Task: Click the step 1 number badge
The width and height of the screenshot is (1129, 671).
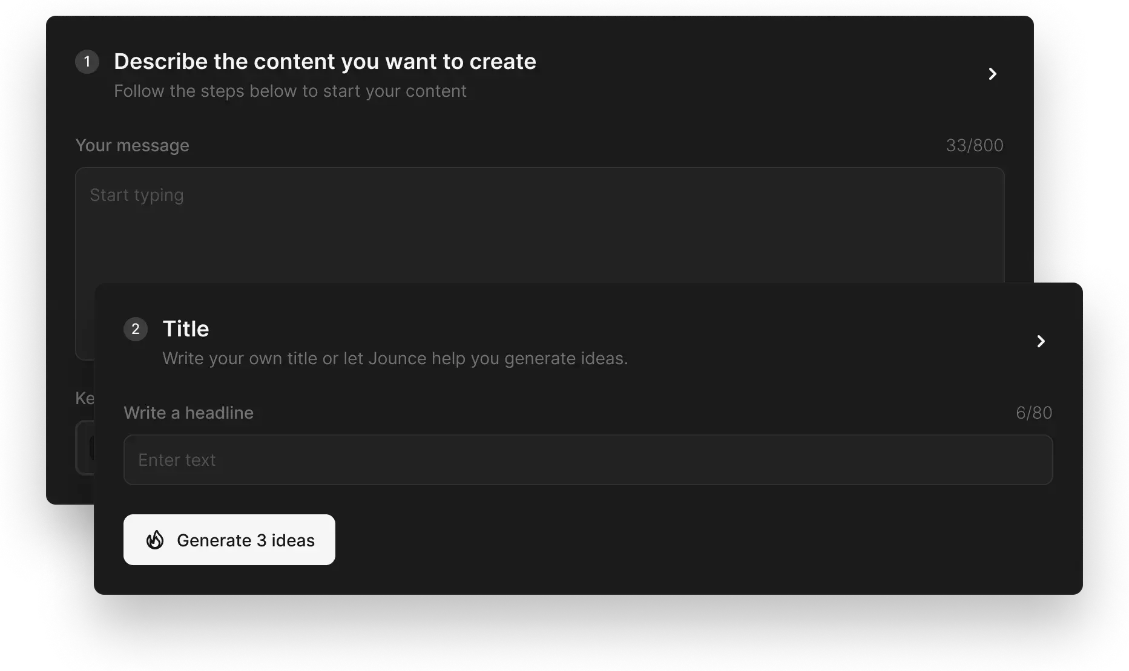Action: pyautogui.click(x=87, y=62)
